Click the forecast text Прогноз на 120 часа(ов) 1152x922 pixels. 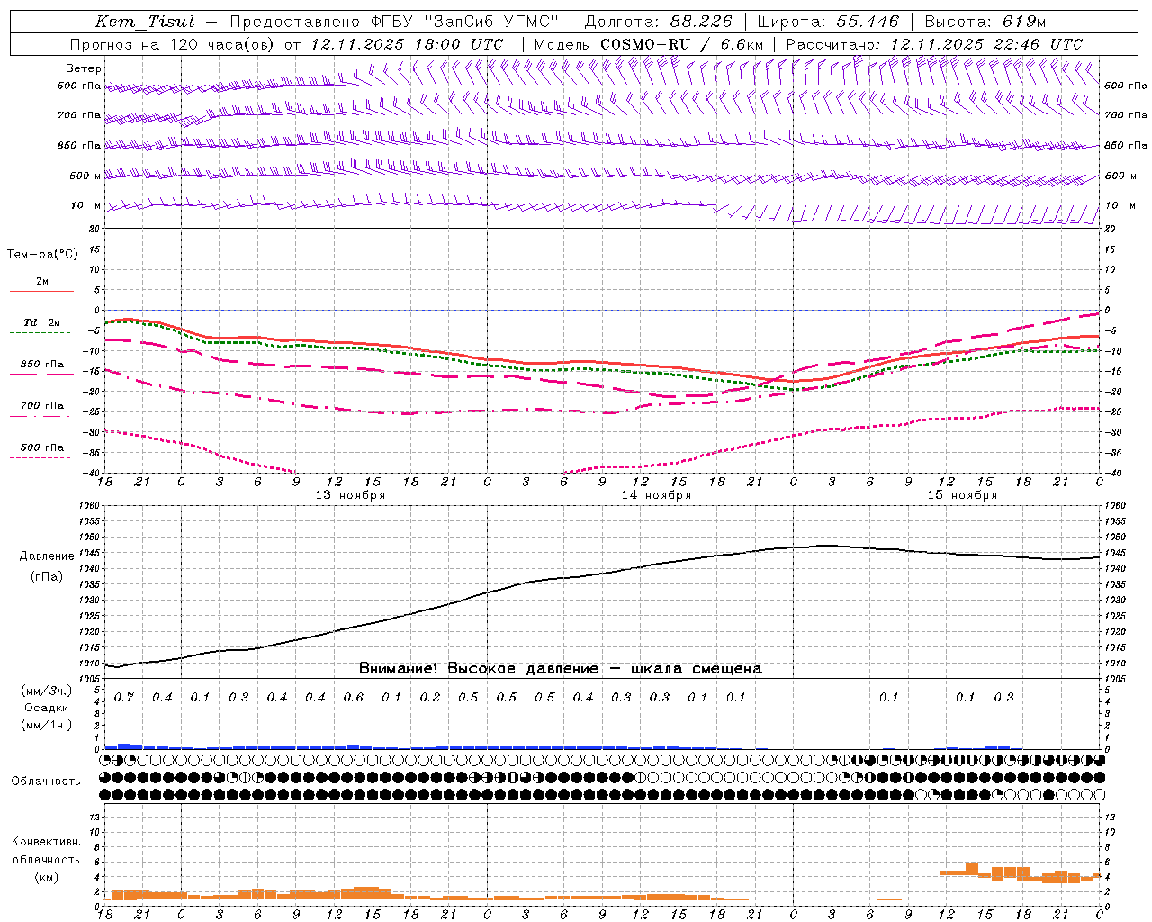tap(173, 44)
